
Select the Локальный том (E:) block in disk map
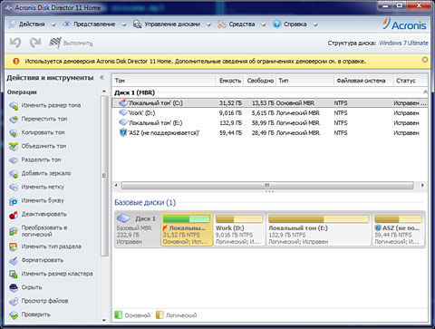[319, 229]
